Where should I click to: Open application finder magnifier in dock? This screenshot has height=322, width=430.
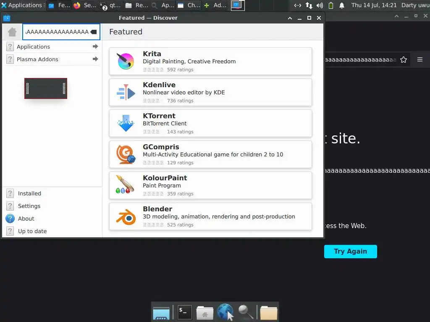click(245, 312)
